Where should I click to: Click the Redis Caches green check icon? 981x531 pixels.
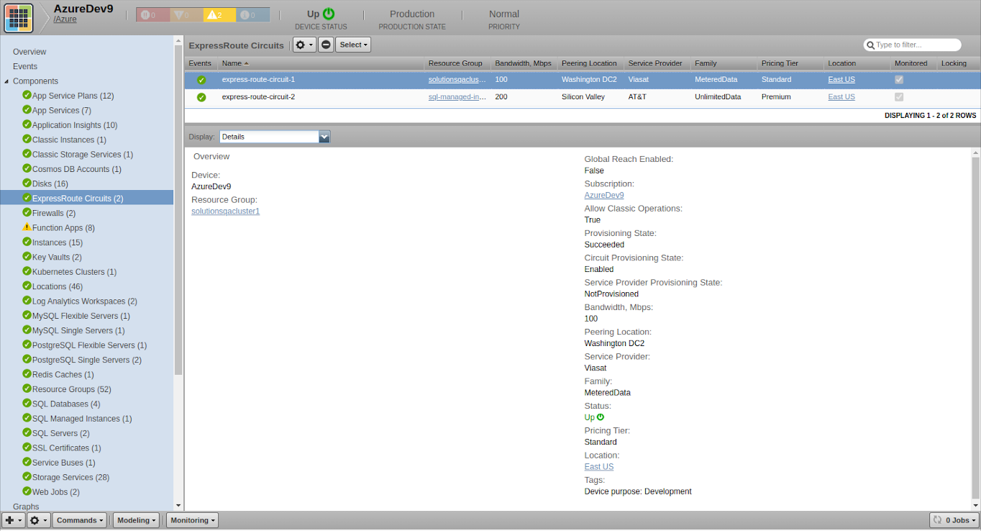[27, 373]
